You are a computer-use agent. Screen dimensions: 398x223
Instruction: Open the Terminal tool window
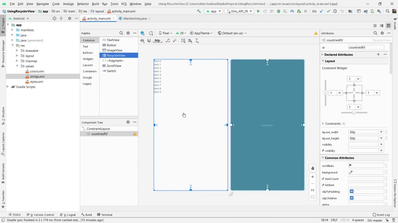click(x=104, y=215)
